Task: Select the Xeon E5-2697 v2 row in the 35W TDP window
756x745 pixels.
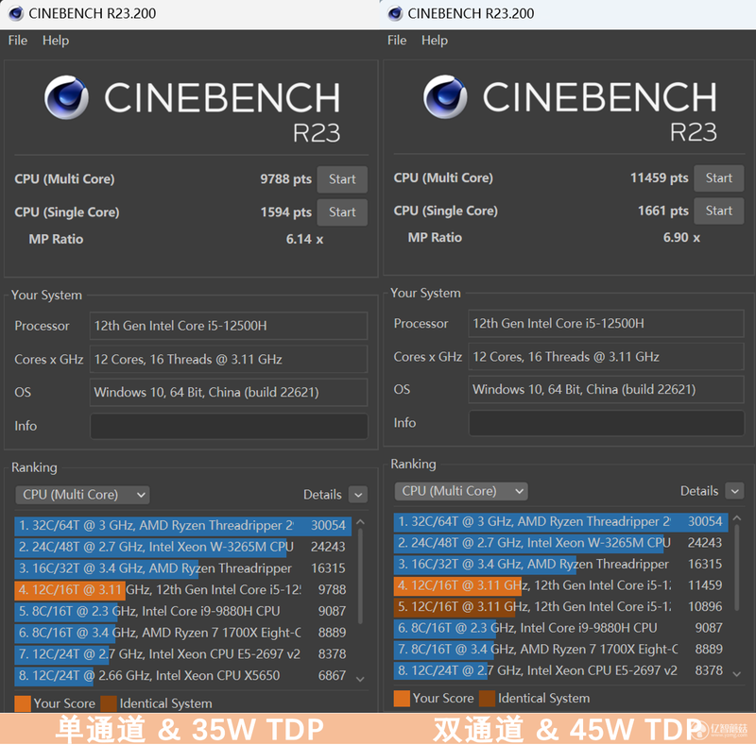Action: (x=183, y=654)
